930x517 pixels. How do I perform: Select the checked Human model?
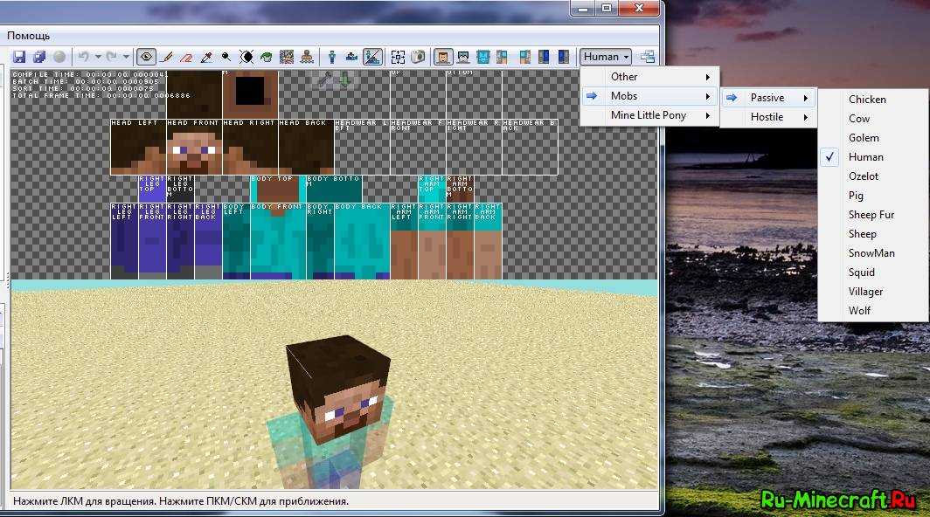[873, 157]
